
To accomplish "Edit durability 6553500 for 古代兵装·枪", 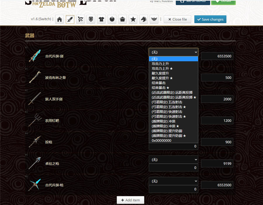I will [x=217, y=185].
